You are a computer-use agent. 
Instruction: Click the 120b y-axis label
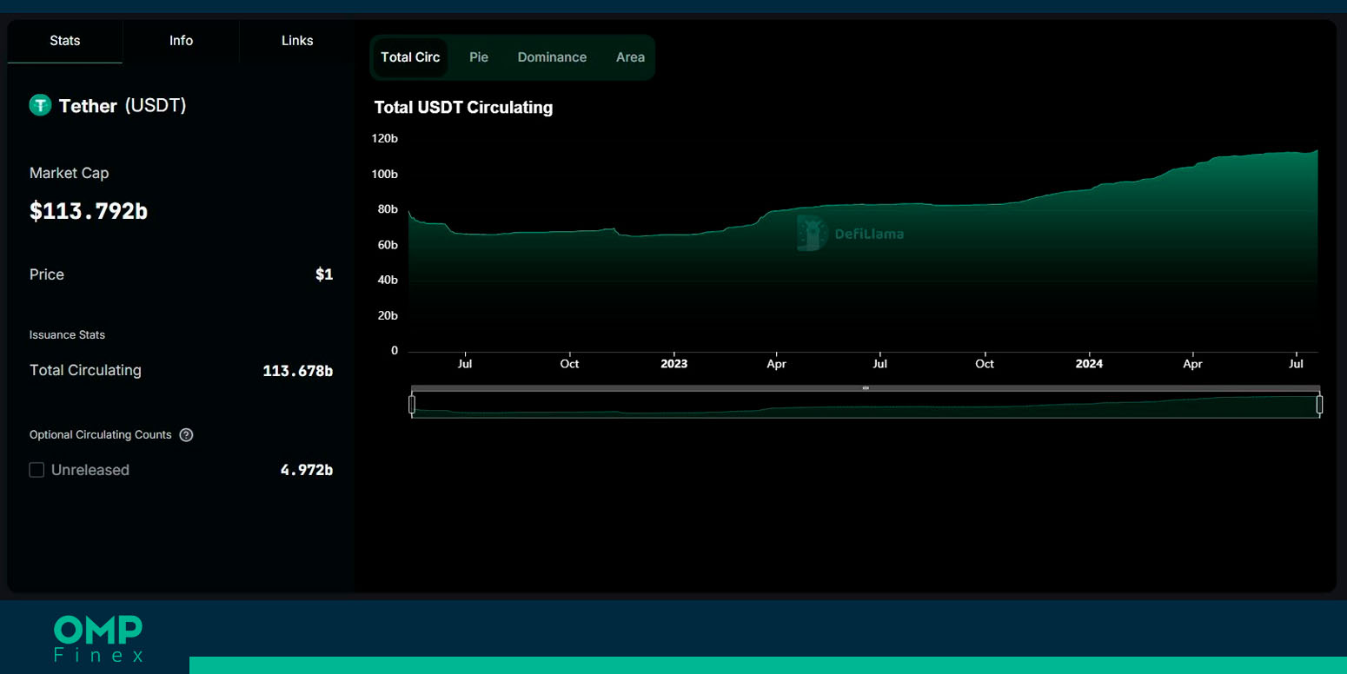(385, 139)
